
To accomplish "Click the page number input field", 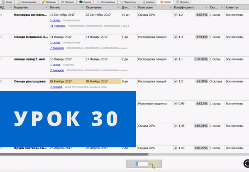I will (142, 164).
